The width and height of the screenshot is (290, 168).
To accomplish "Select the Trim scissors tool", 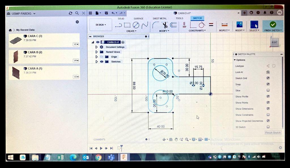I will pos(165,25).
